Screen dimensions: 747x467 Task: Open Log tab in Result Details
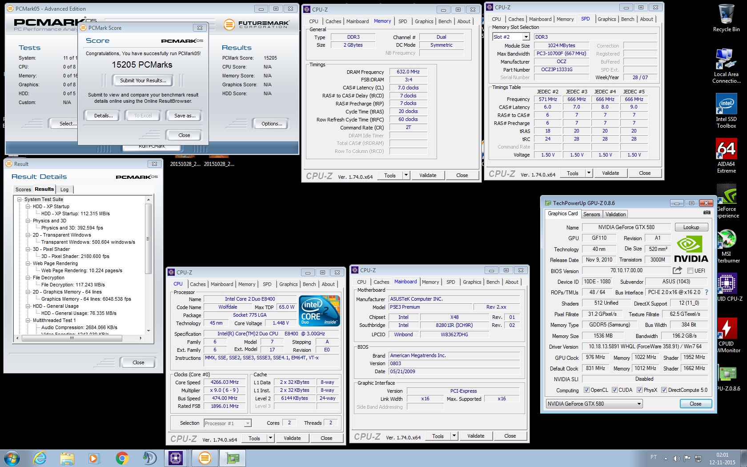point(64,189)
